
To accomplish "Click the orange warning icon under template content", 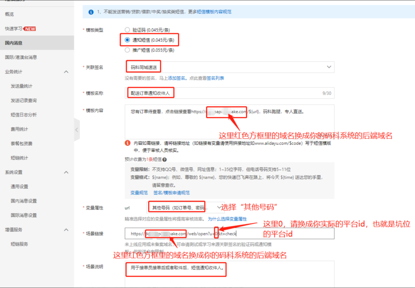I will pyautogui.click(x=128, y=143).
